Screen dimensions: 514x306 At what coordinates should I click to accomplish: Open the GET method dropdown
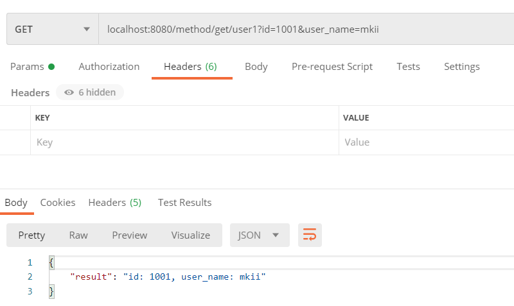point(52,30)
